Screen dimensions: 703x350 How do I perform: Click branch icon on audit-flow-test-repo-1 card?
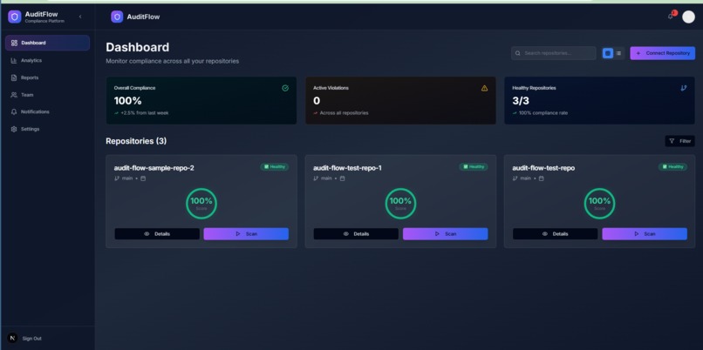(x=316, y=178)
